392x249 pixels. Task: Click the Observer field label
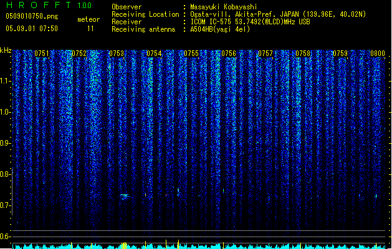pyautogui.click(x=127, y=7)
